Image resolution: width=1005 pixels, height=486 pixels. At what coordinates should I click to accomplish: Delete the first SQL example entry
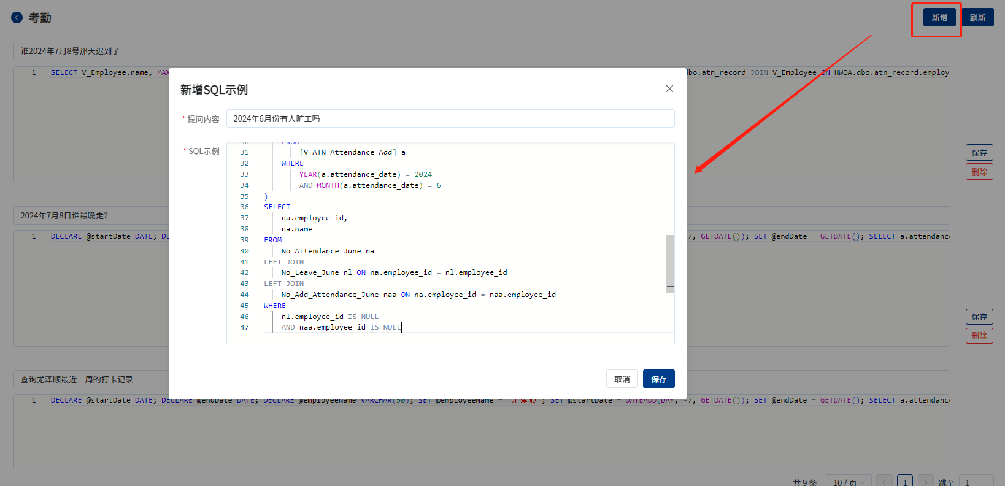[979, 172]
